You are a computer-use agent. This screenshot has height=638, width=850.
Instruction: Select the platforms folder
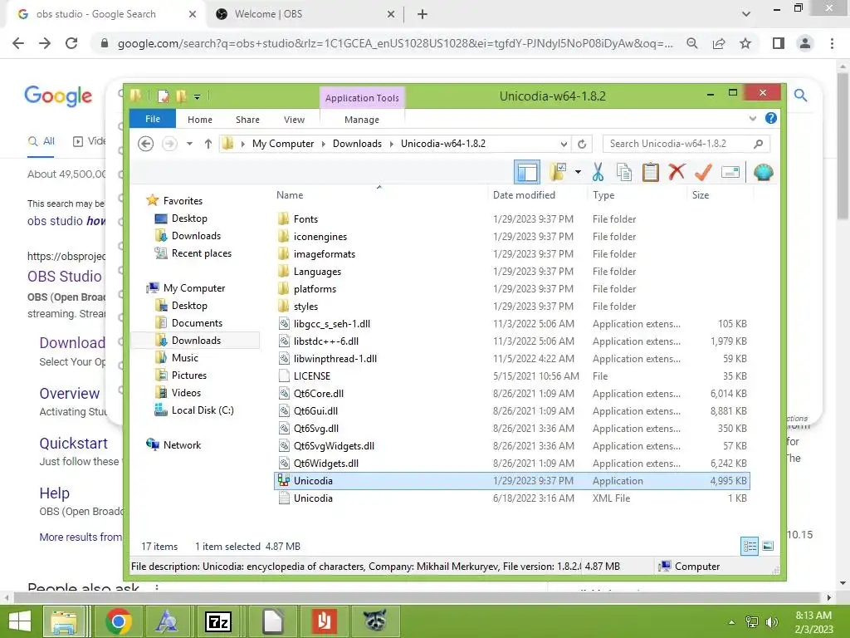315,289
